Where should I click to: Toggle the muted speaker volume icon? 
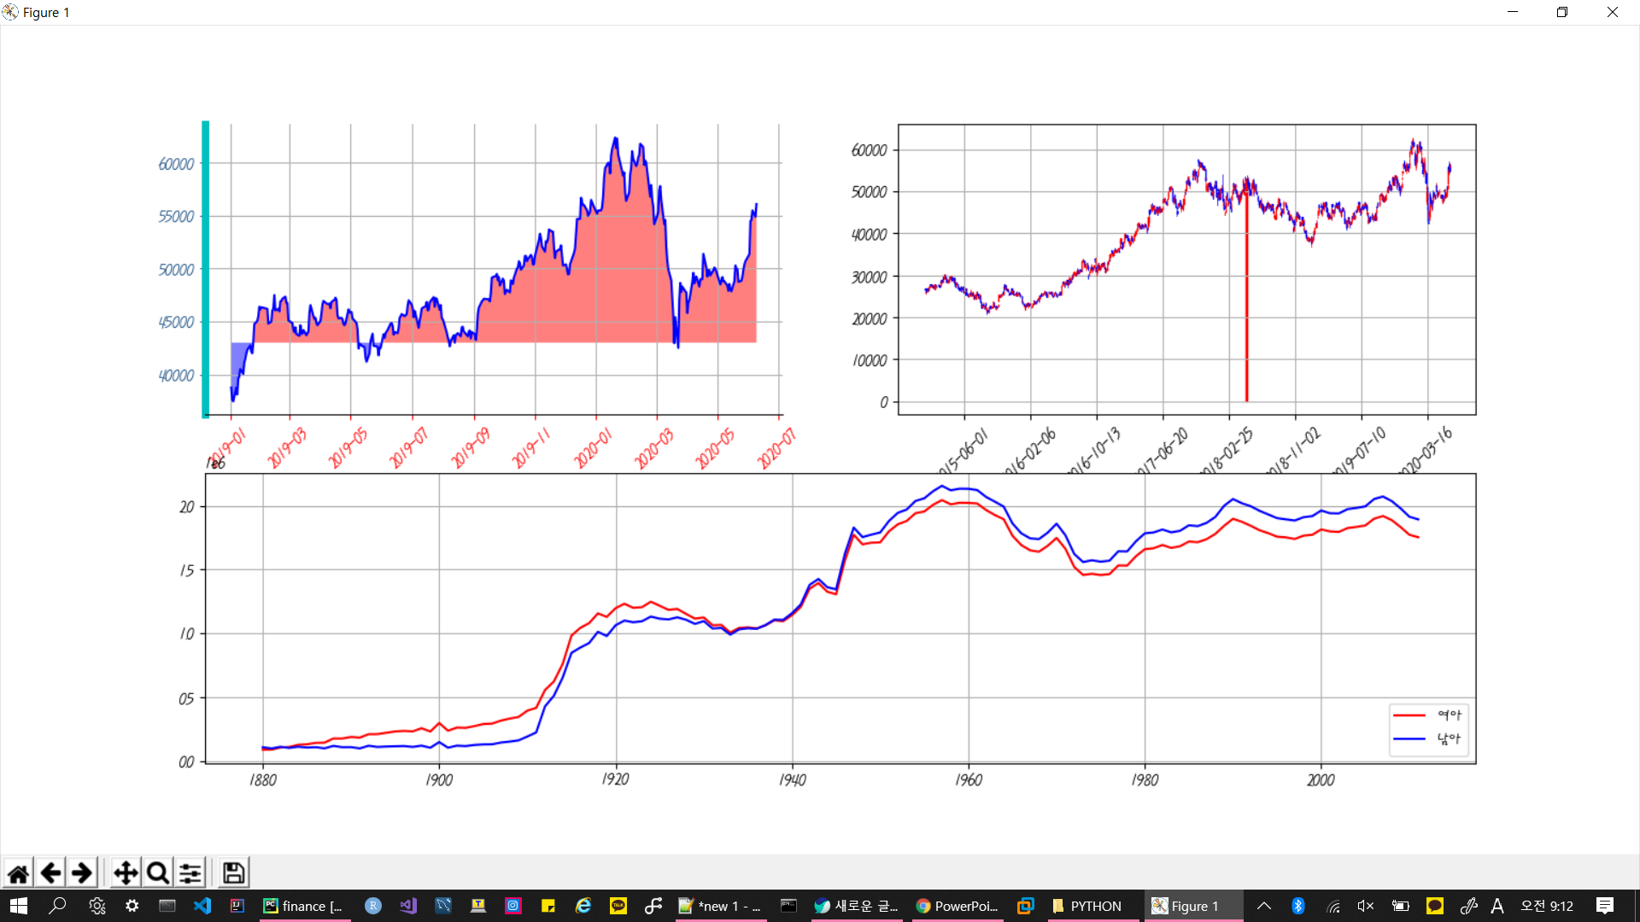point(1366,906)
